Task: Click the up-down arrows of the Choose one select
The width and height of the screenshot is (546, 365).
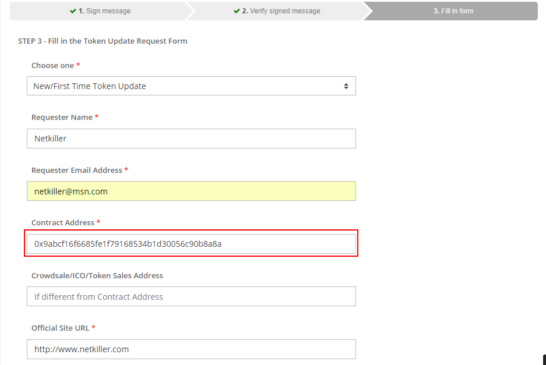Action: coord(346,86)
